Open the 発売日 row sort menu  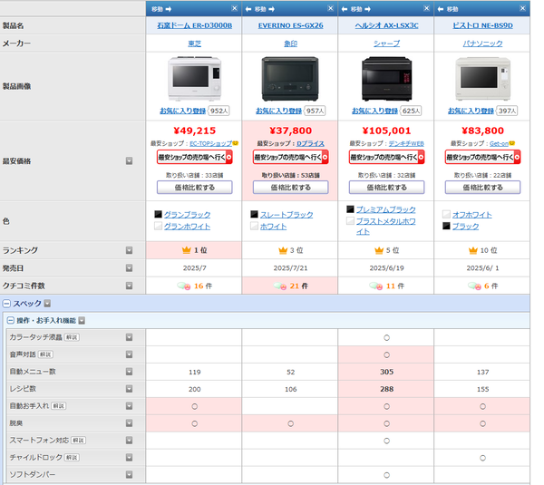click(x=129, y=267)
